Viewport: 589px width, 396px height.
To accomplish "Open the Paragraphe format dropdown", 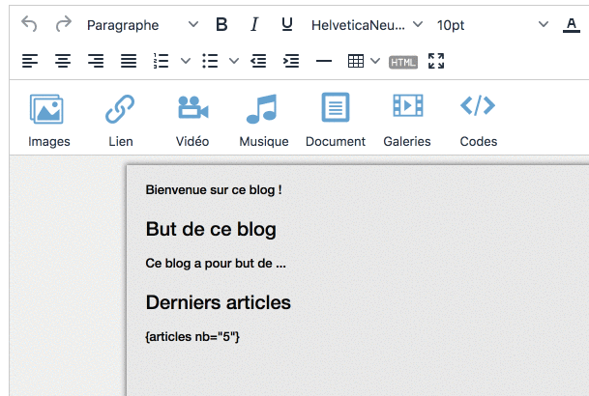I will click(143, 25).
